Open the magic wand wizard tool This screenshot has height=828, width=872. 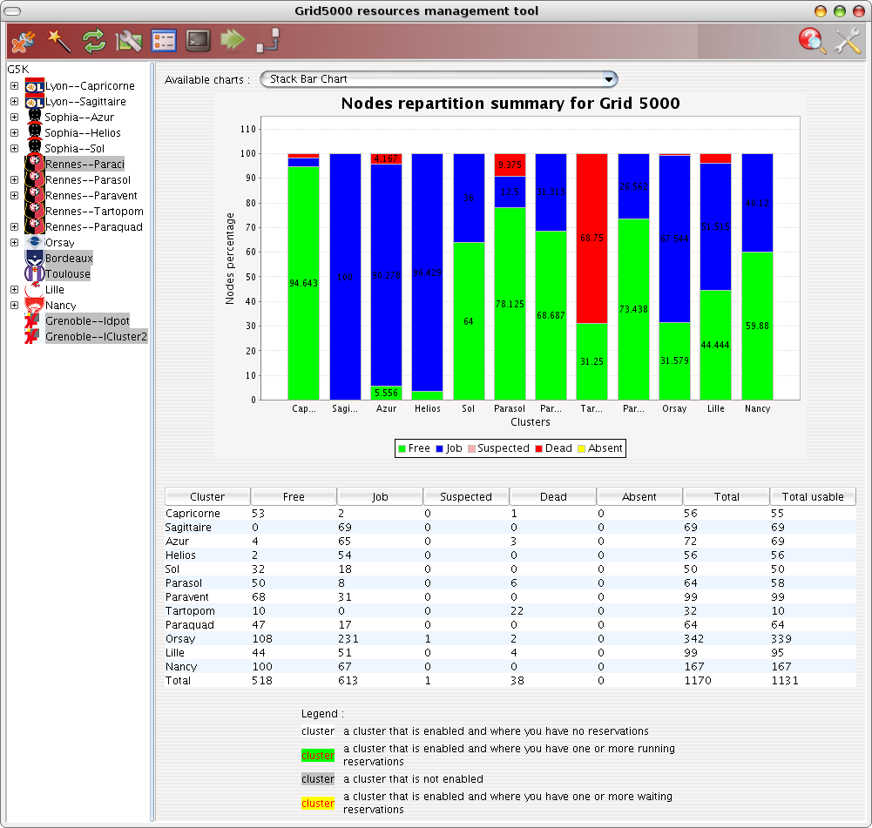pyautogui.click(x=59, y=41)
